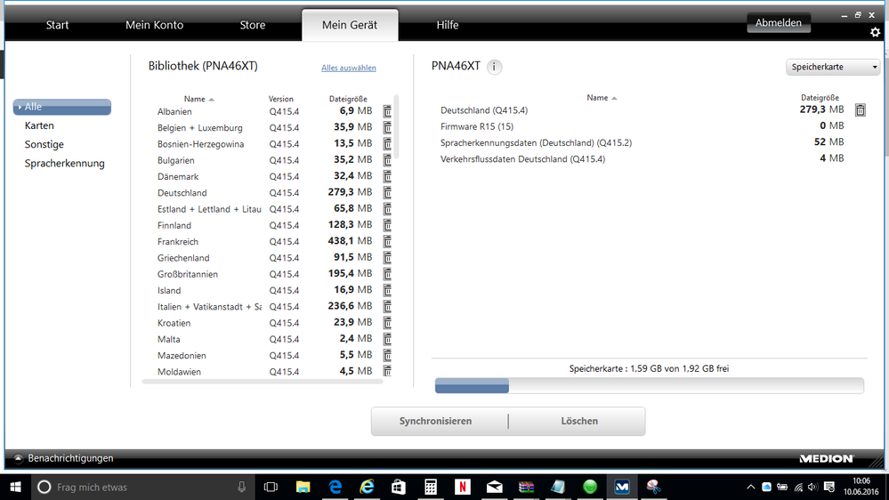The image size is (889, 500).
Task: Expand the Benachrichtigungen panel arrow
Action: [18, 458]
